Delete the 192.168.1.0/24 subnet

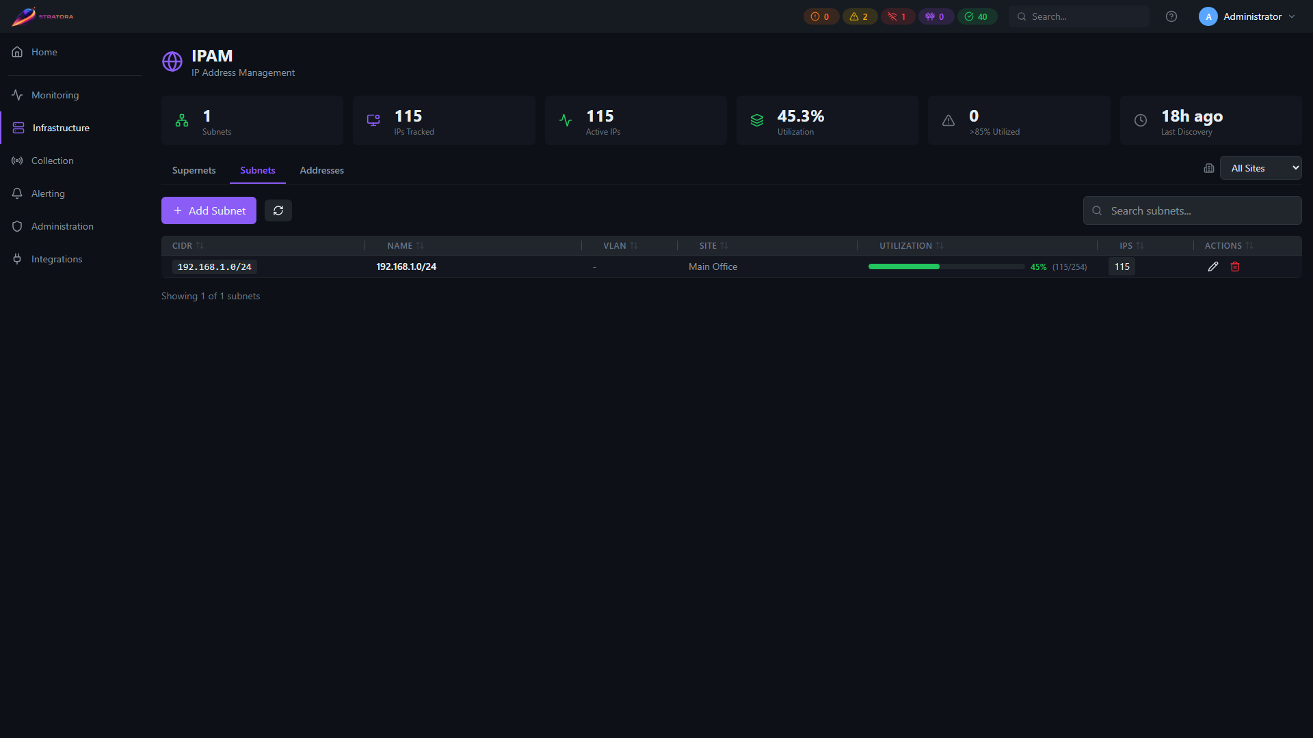[1235, 266]
